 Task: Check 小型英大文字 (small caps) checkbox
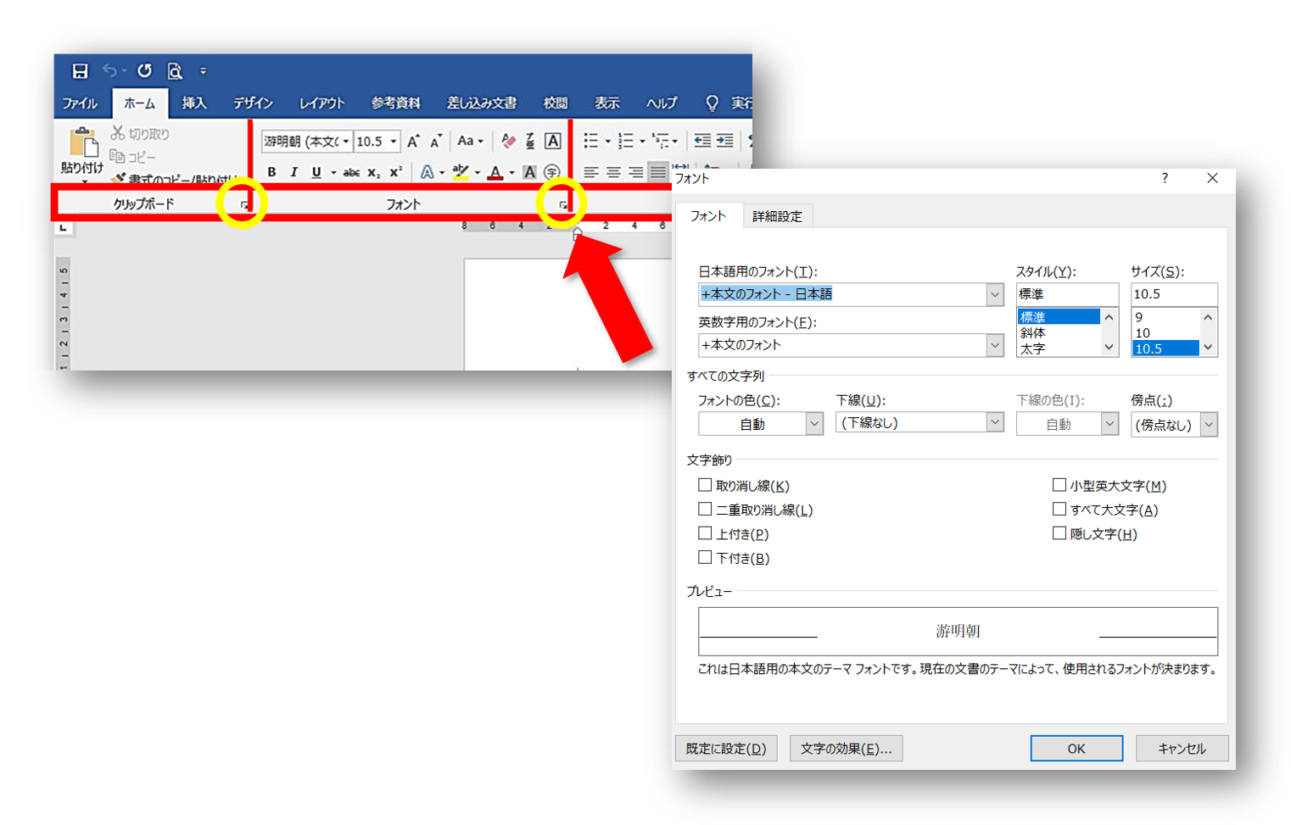(x=1059, y=485)
